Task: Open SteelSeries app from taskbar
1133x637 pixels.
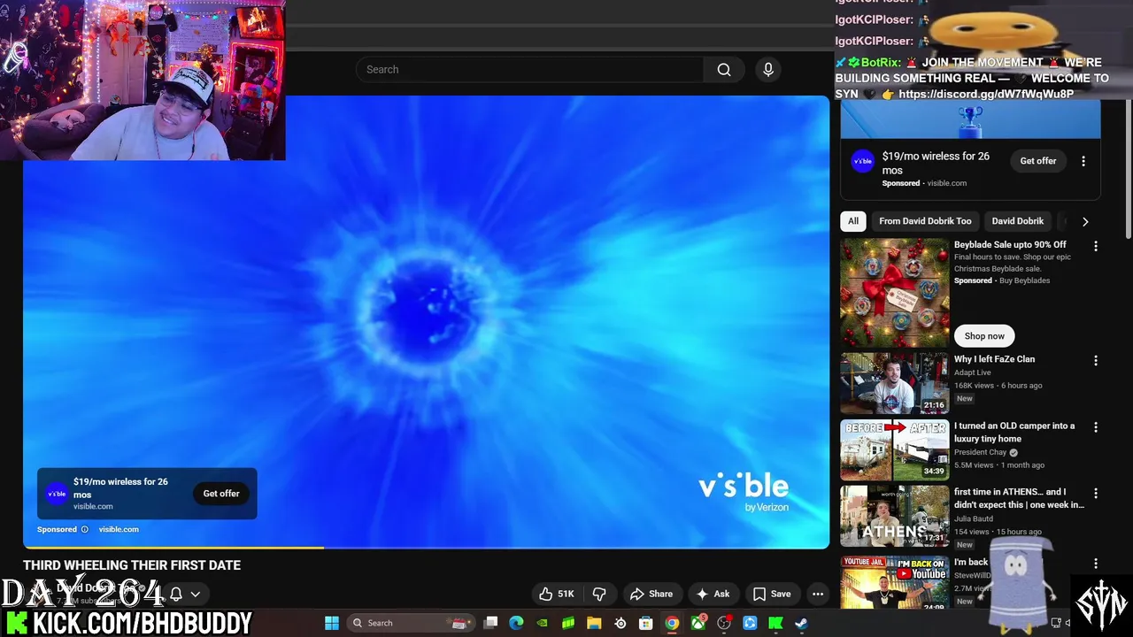Action: 620,623
